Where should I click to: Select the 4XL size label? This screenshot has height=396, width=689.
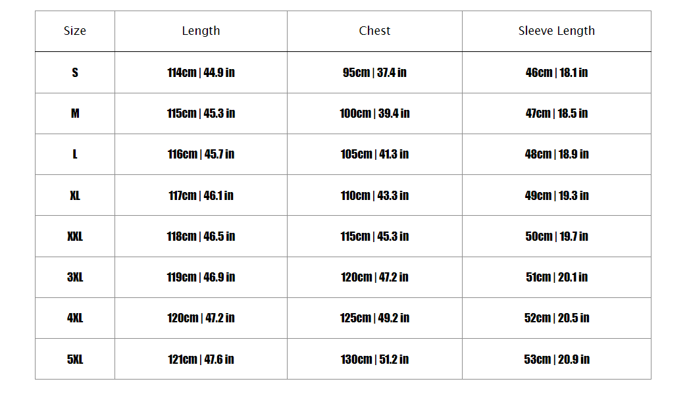[x=75, y=318]
